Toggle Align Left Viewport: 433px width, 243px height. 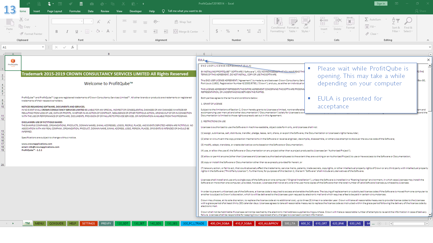tap(124, 31)
